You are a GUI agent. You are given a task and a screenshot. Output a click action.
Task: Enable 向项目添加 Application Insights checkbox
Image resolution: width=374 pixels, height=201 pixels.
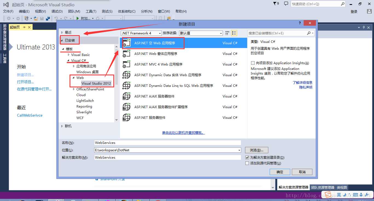(x=253, y=63)
